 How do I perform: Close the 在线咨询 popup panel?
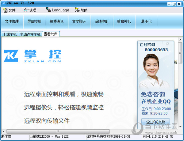pyautogui.click(x=168, y=44)
